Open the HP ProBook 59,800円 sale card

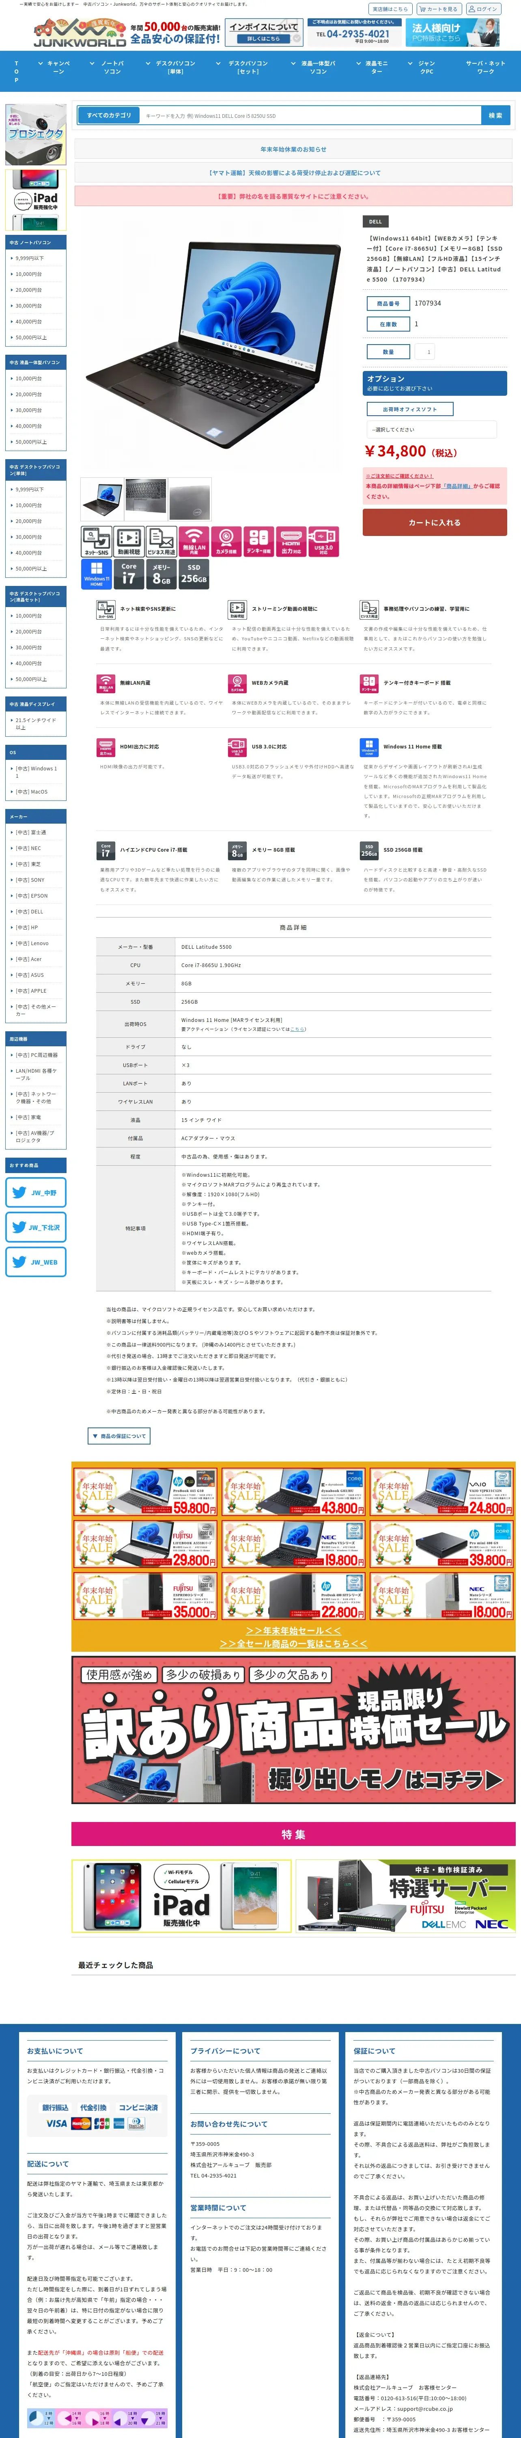click(x=146, y=1492)
